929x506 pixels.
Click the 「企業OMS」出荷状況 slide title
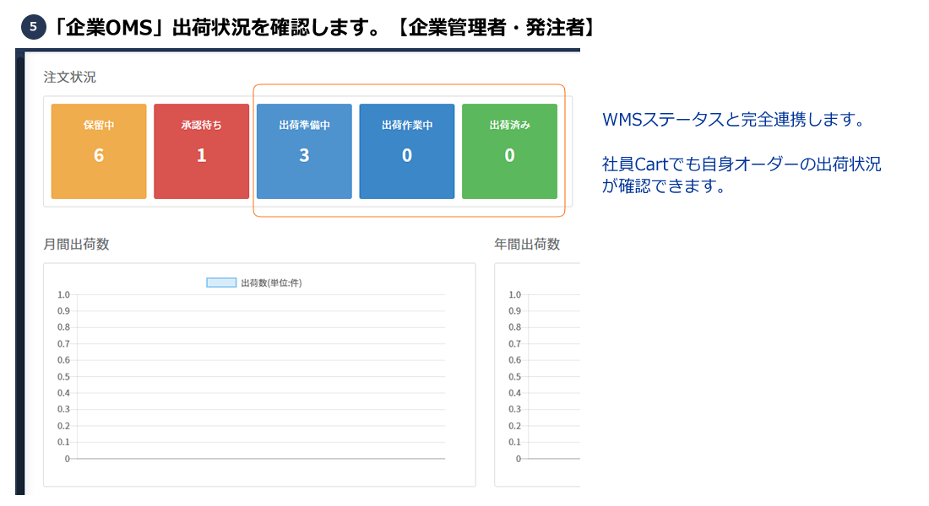(323, 27)
